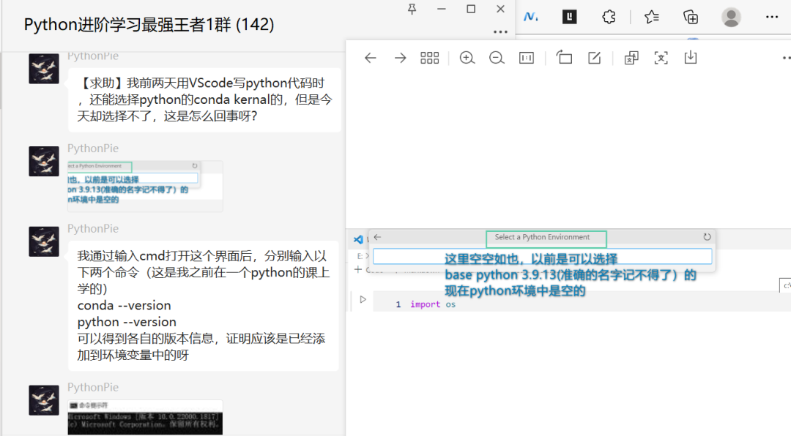
Task: Open the chat window options menu
Action: (500, 31)
